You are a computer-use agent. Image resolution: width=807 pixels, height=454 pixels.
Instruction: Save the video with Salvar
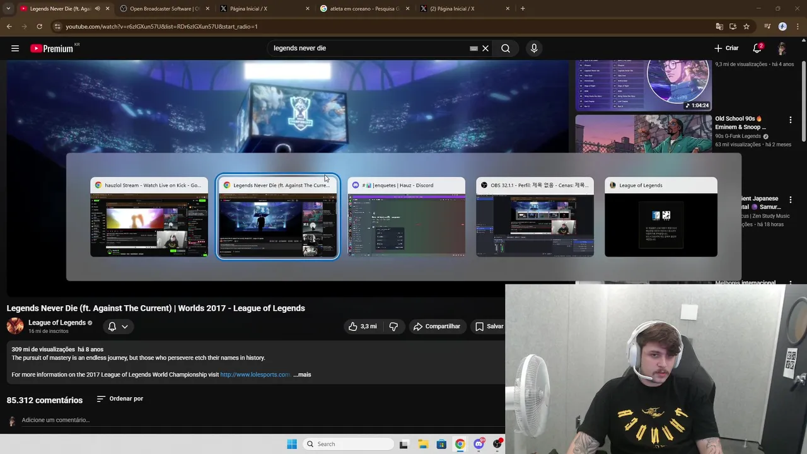pyautogui.click(x=489, y=326)
